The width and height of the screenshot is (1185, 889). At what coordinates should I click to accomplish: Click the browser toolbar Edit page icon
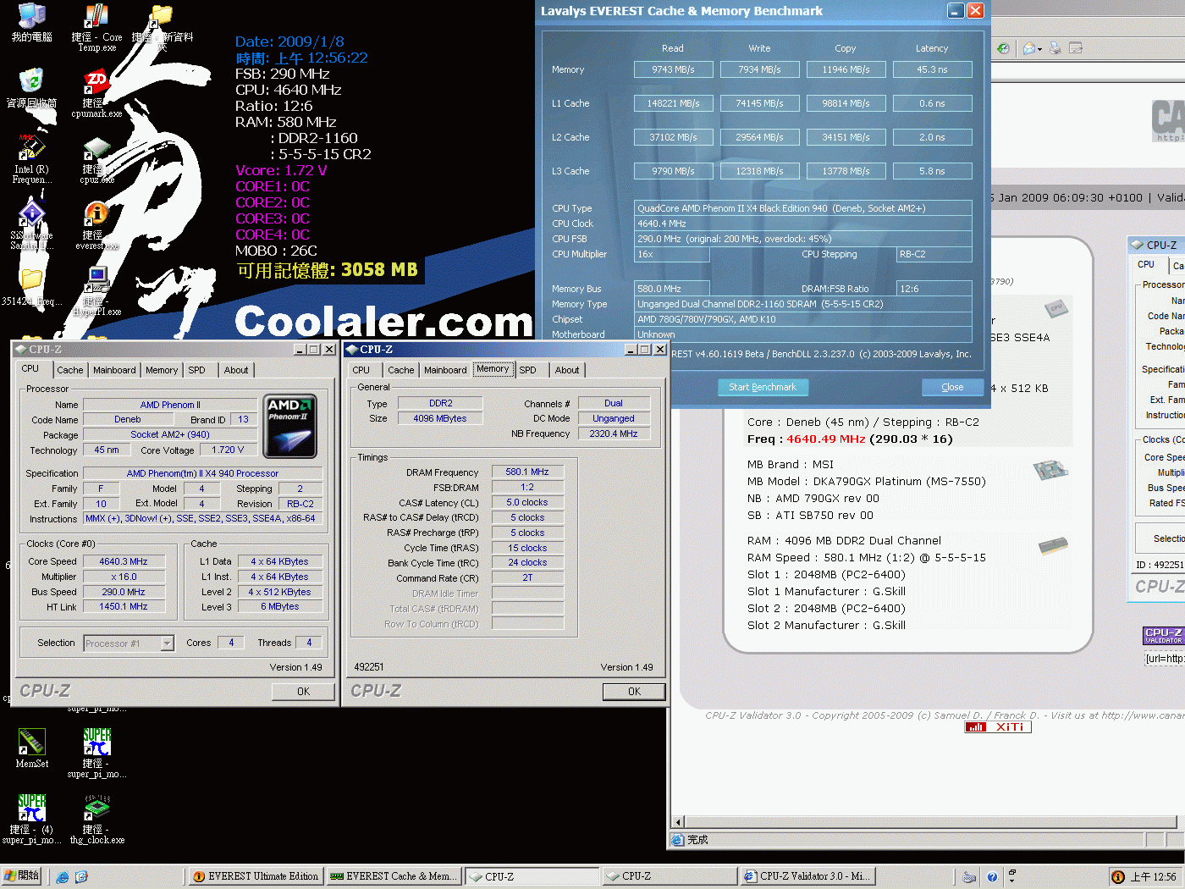1076,48
